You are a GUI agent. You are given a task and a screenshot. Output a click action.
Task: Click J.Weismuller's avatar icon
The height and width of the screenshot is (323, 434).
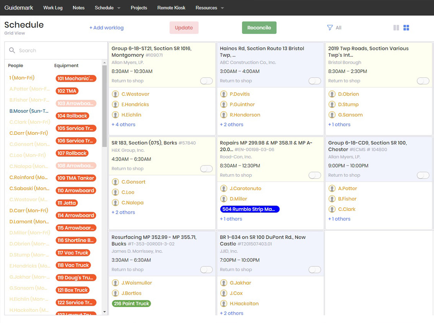coord(115,283)
